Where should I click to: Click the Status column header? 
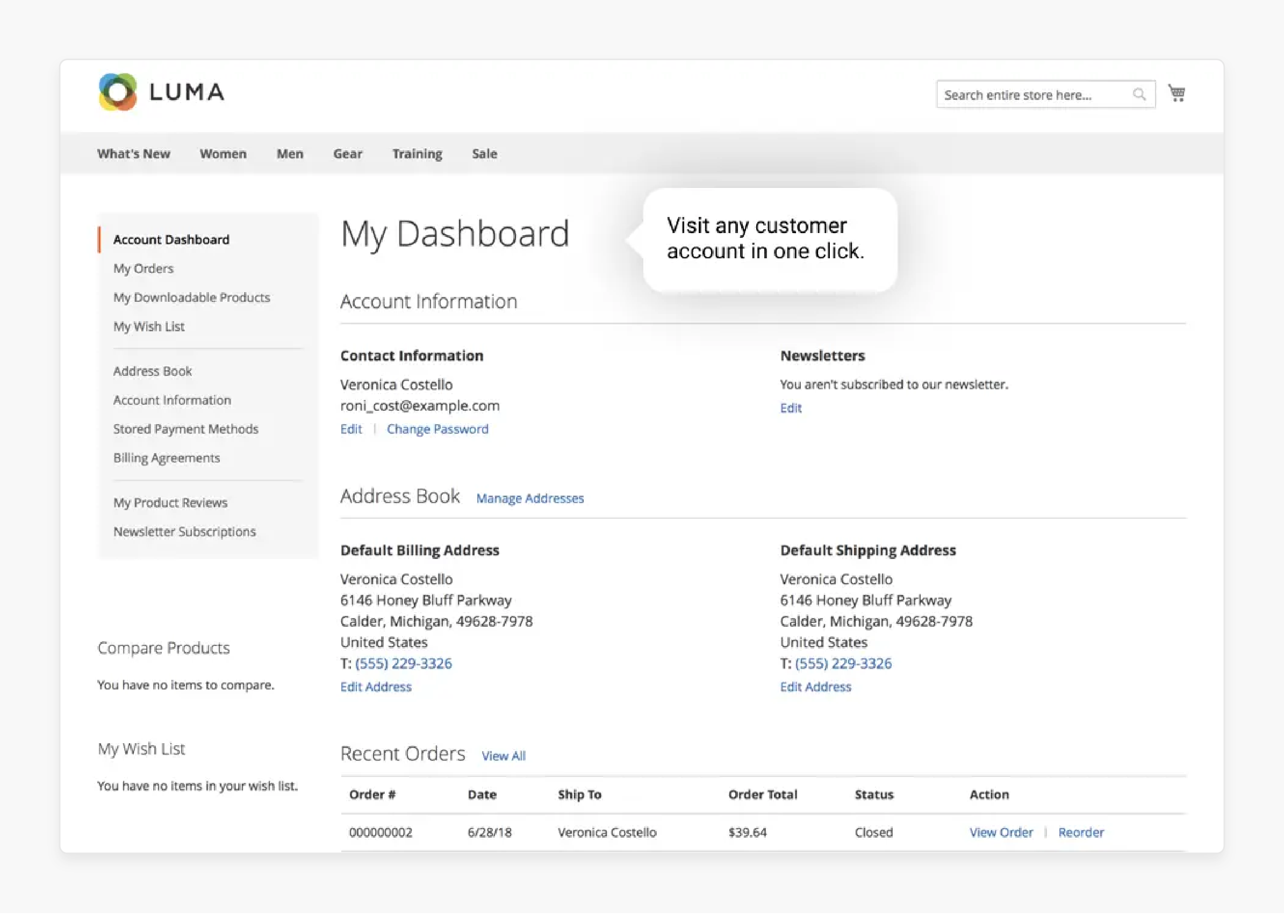coord(874,795)
